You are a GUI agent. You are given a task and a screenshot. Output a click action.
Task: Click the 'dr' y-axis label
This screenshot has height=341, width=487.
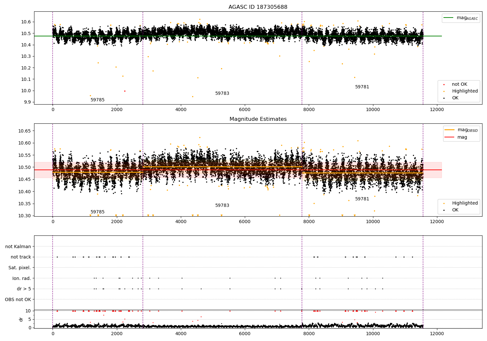pos(21,319)
